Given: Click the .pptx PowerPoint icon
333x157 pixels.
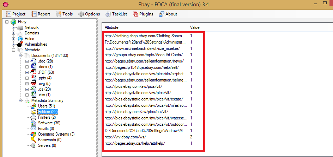Looking at the screenshot, I should [x=34, y=78].
